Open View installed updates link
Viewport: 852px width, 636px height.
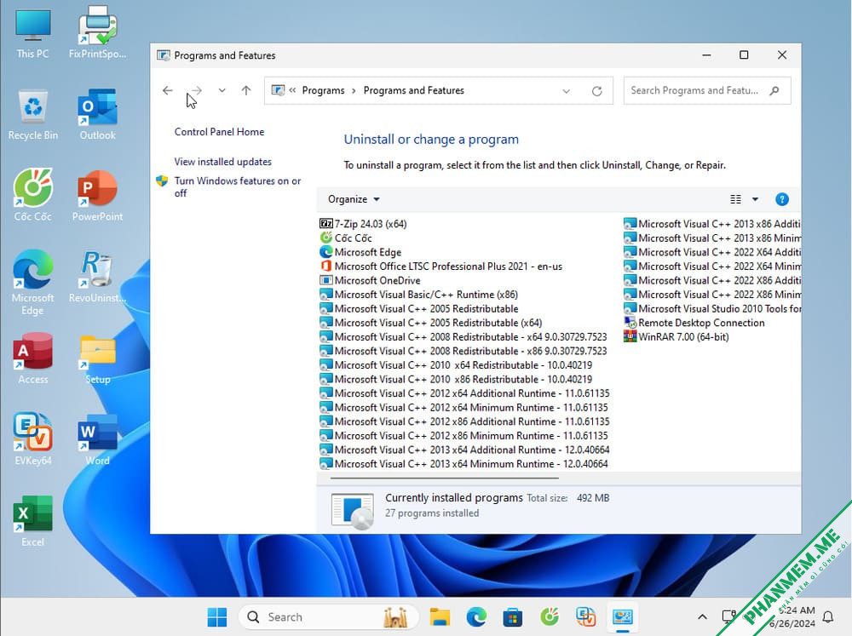click(222, 162)
